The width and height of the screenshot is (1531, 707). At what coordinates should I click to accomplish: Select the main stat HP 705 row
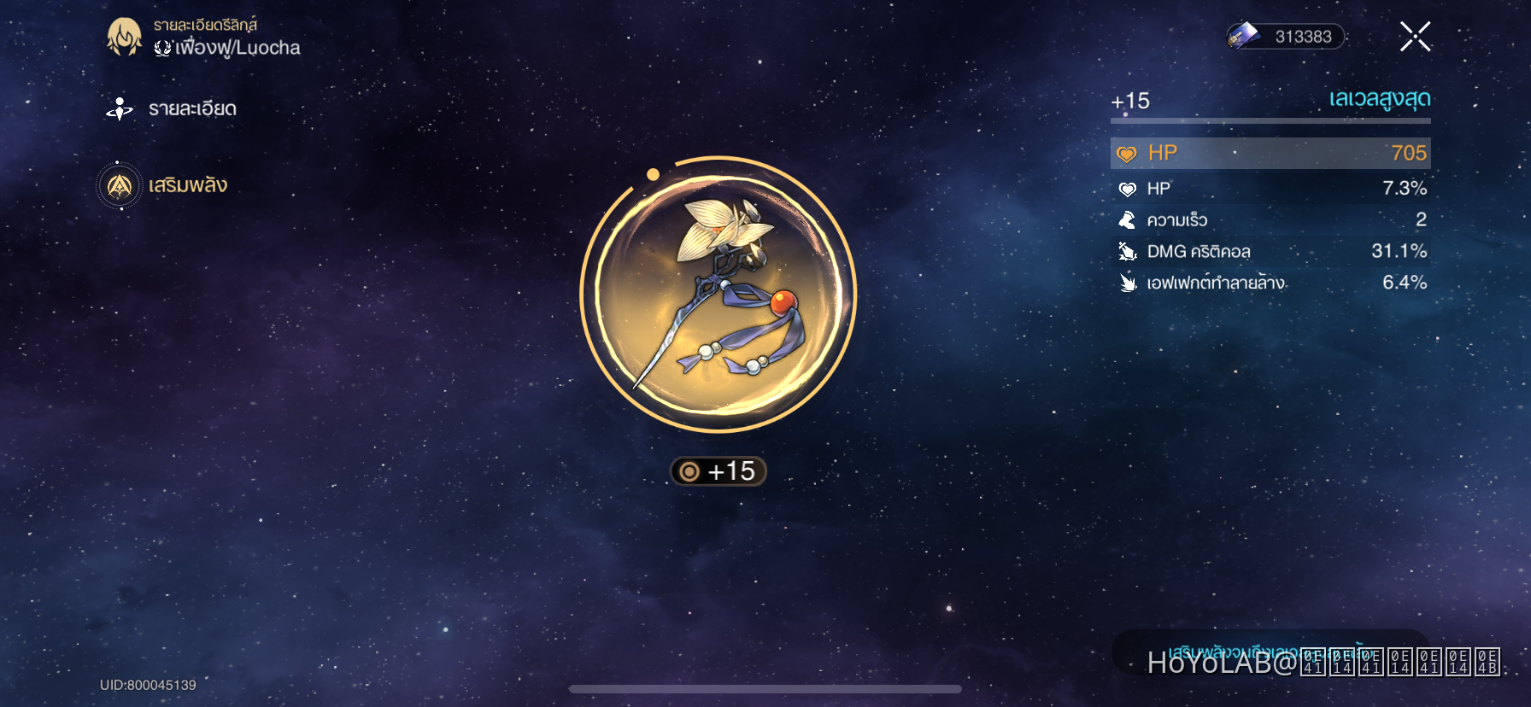pyautogui.click(x=1270, y=153)
